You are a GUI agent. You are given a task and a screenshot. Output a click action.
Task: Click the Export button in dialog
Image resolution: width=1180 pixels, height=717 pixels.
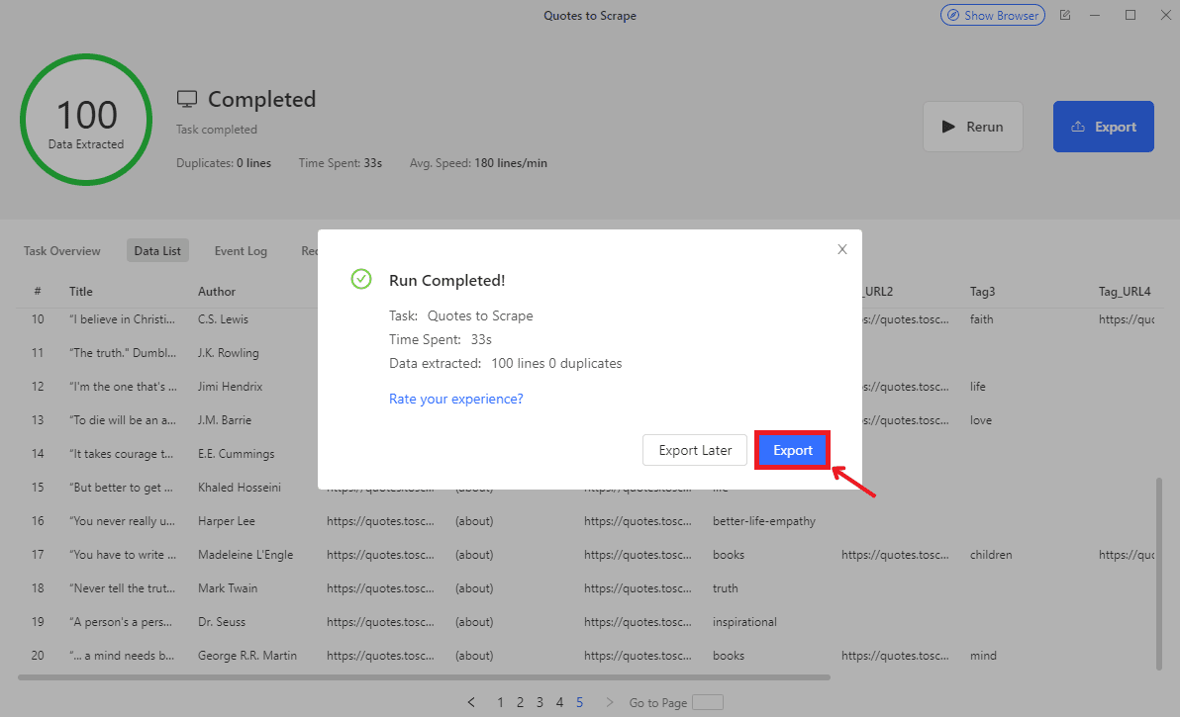792,450
